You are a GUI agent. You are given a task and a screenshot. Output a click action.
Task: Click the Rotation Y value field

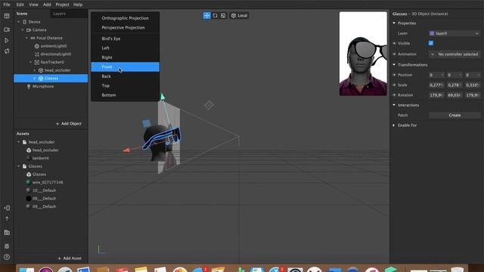(x=455, y=95)
